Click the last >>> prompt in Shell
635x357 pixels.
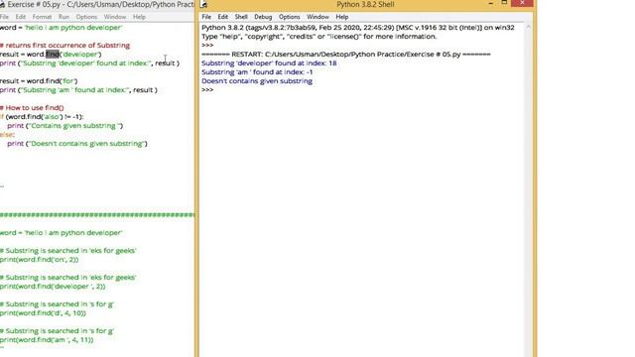pos(207,90)
